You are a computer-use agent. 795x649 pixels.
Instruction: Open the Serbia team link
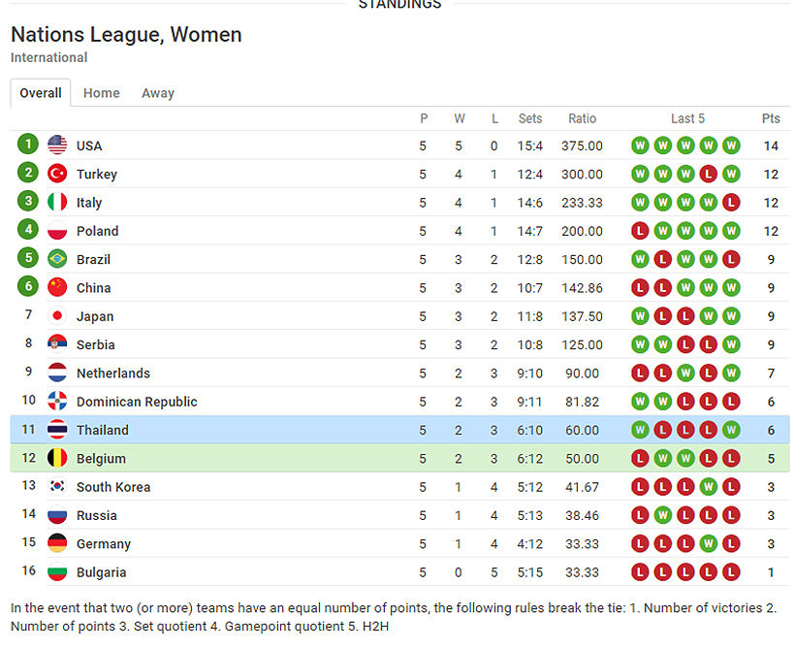(x=96, y=344)
